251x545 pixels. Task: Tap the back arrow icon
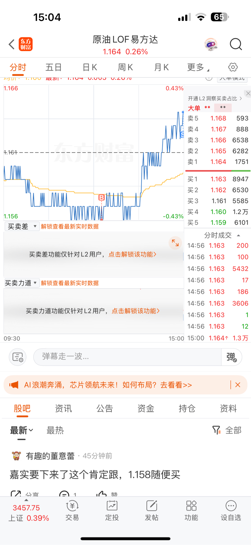12,44
